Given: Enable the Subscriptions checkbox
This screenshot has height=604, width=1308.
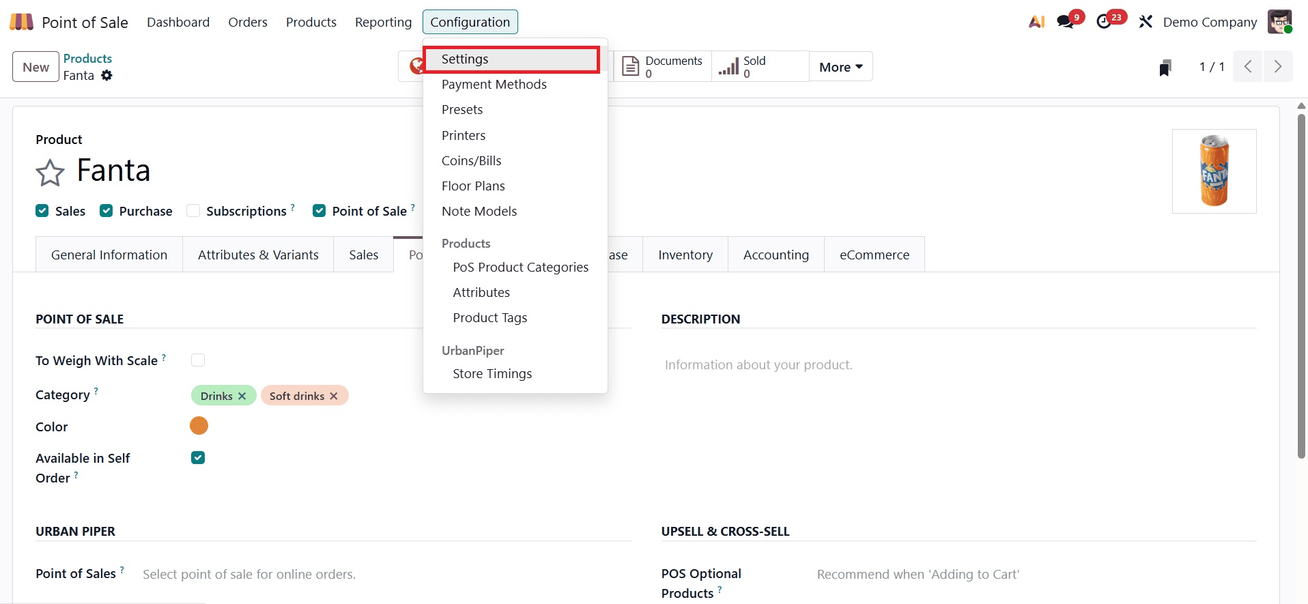Looking at the screenshot, I should pos(193,211).
